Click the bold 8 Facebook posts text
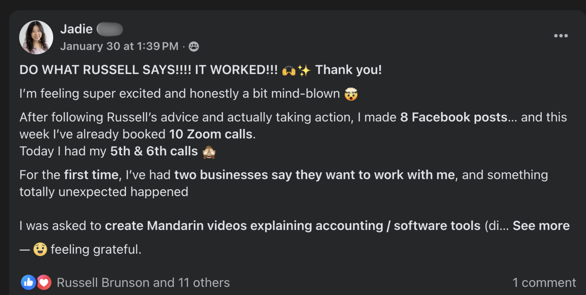Image resolution: width=586 pixels, height=295 pixels. click(453, 117)
